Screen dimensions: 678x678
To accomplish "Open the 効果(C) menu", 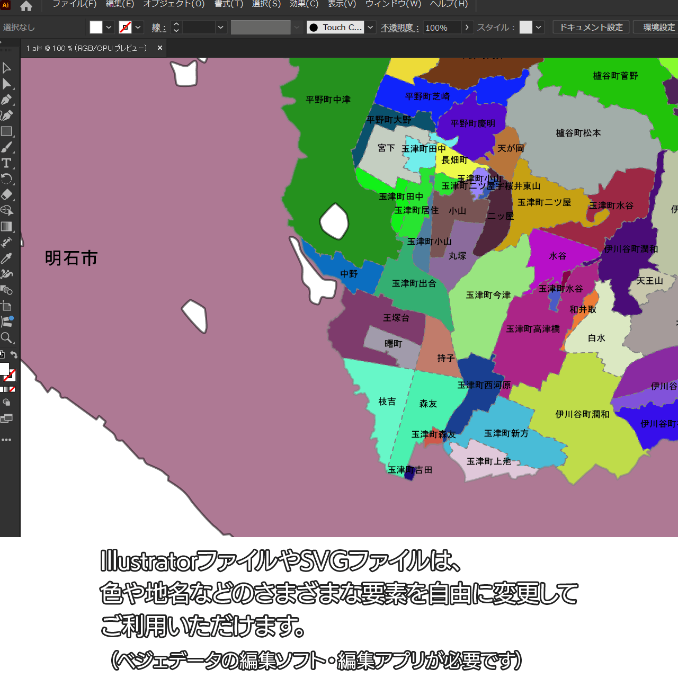I will click(304, 4).
